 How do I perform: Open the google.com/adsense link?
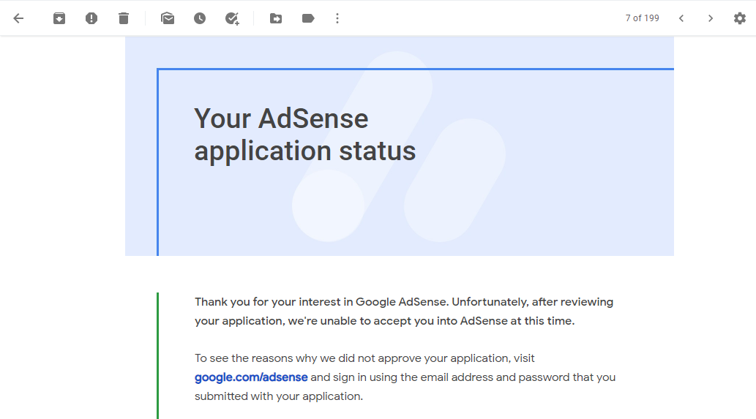(251, 377)
